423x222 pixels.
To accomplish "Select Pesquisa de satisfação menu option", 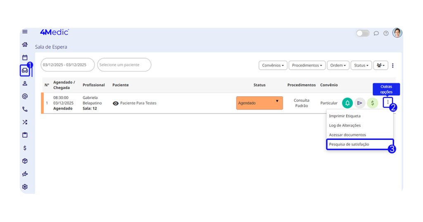I will (349, 144).
